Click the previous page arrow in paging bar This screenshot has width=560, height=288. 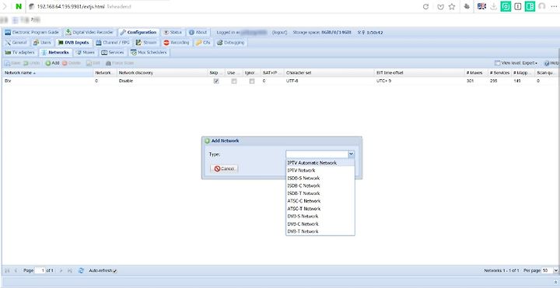coord(16,271)
